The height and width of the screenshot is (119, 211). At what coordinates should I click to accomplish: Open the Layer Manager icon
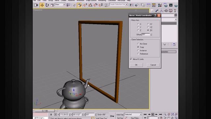point(142,5)
